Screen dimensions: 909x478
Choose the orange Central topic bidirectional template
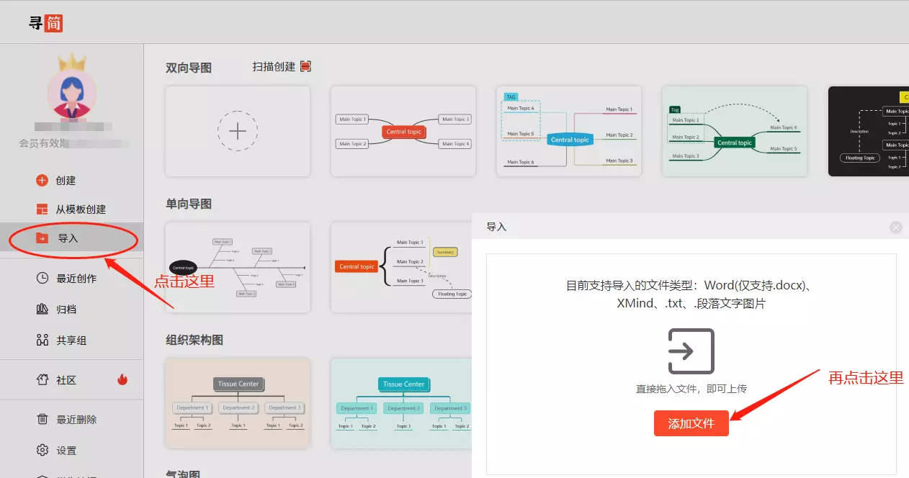(x=403, y=131)
